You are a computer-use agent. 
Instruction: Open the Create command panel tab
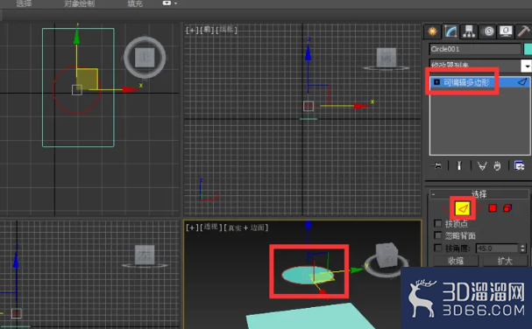432,31
